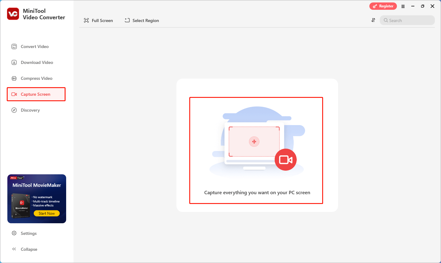Select Capture Screen in sidebar
Screen dimensions: 441x263
(36, 94)
